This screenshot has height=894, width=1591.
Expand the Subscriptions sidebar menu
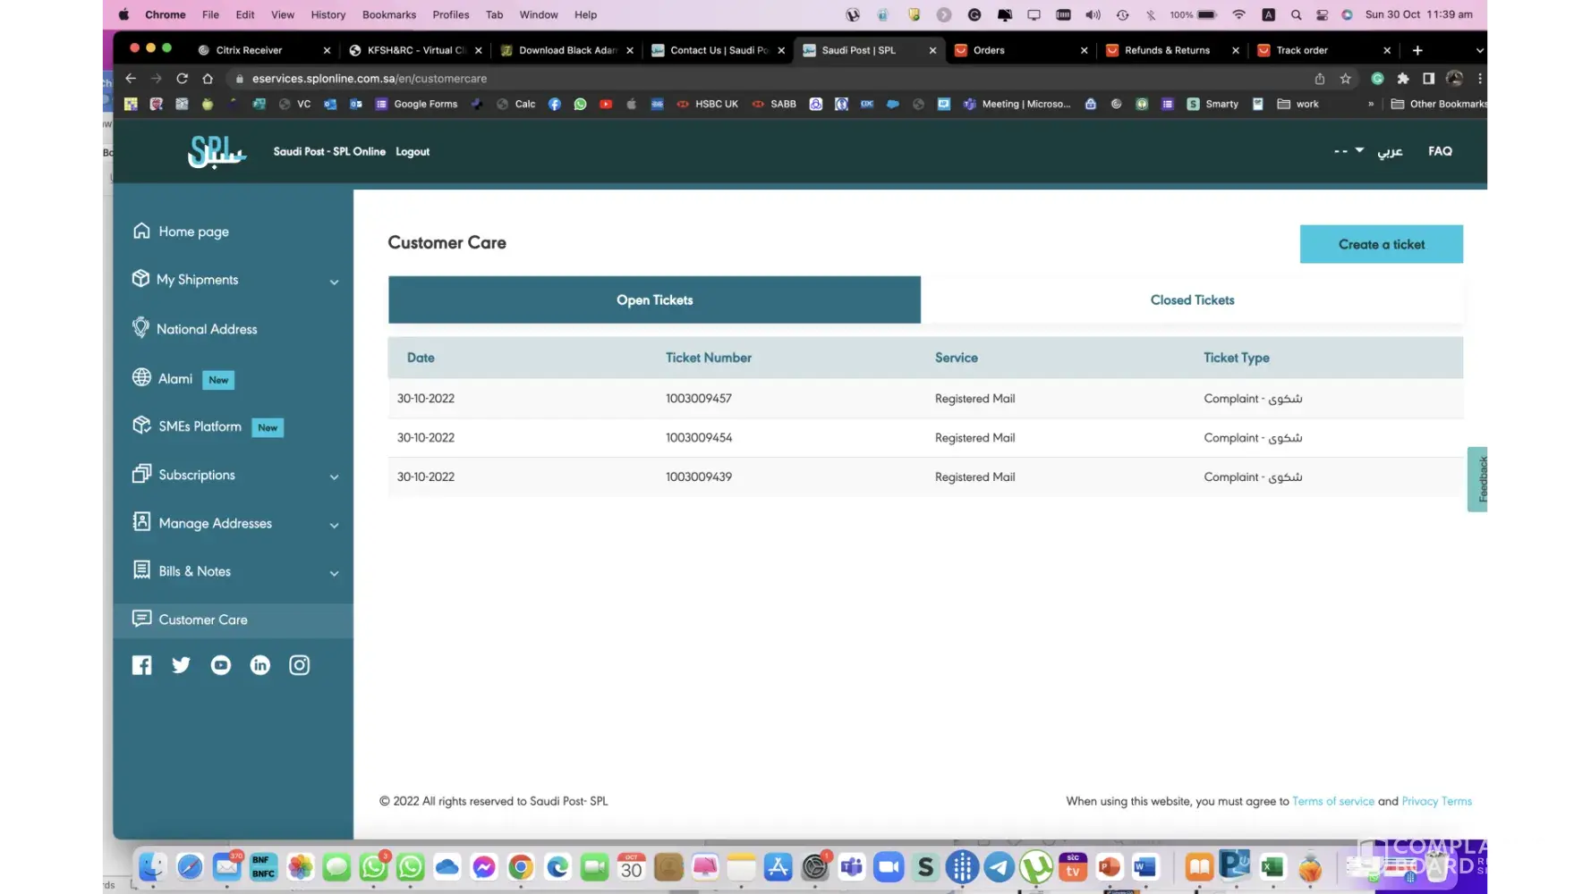[334, 477]
